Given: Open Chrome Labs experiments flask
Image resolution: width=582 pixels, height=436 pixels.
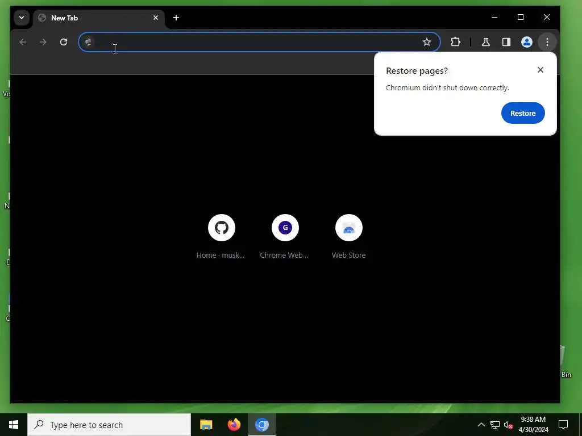Looking at the screenshot, I should coord(485,42).
